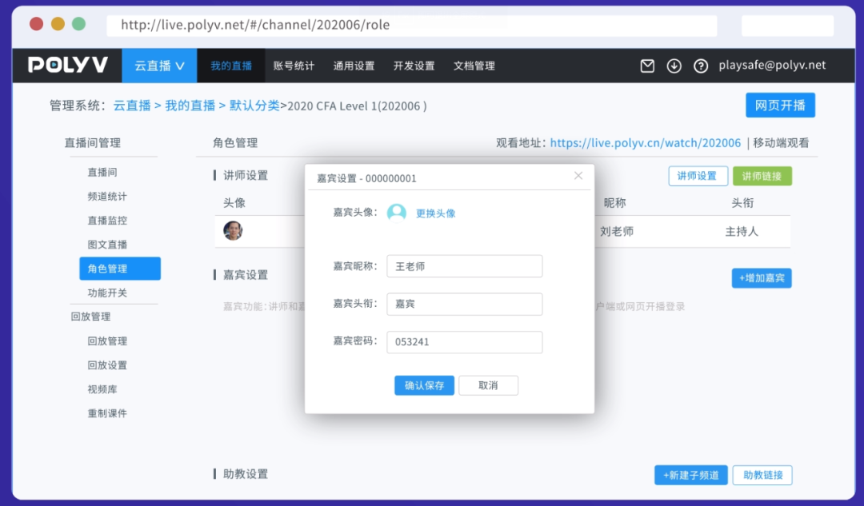
Task: Click the download arrow icon in header
Action: [x=674, y=66]
